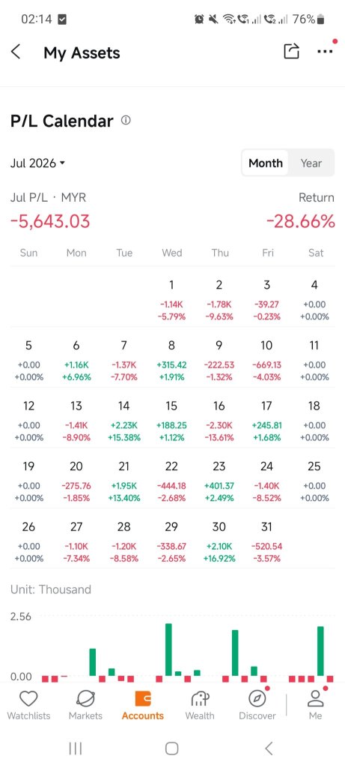The width and height of the screenshot is (345, 768).
Task: Go to Markets planet icon
Action: 85,699
